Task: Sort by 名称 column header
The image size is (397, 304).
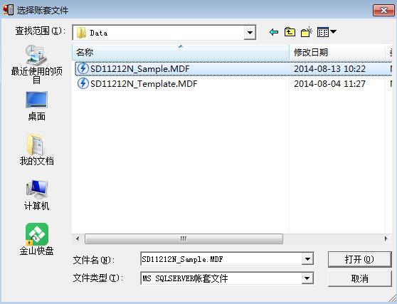Action: coord(181,52)
